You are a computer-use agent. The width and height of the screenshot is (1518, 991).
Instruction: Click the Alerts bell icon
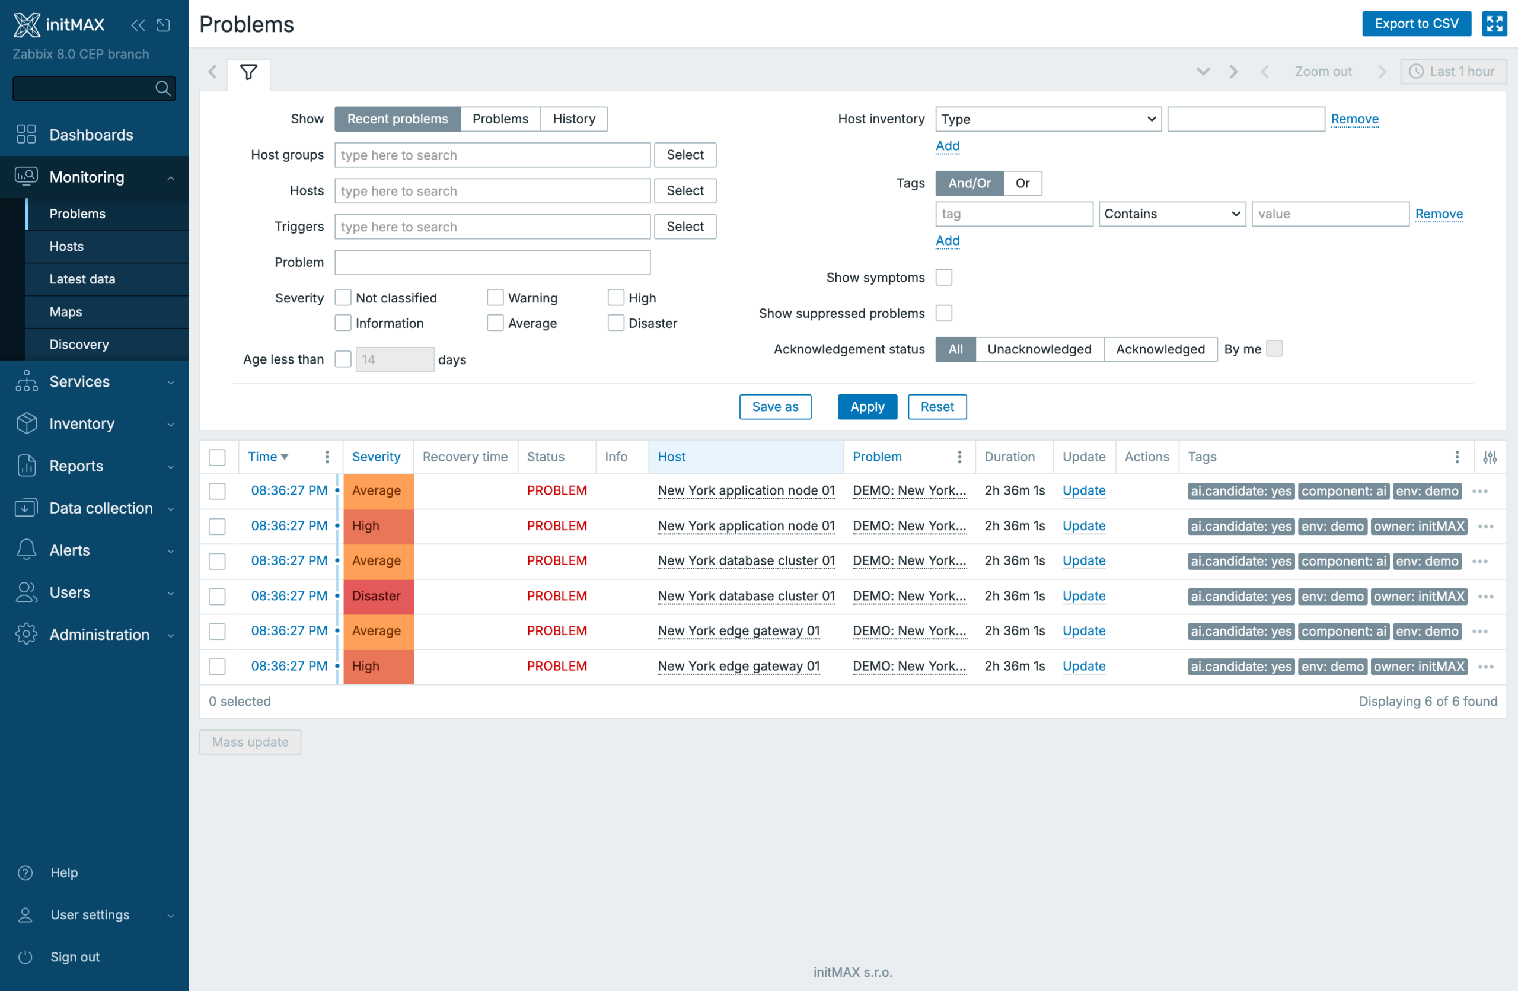coord(26,550)
